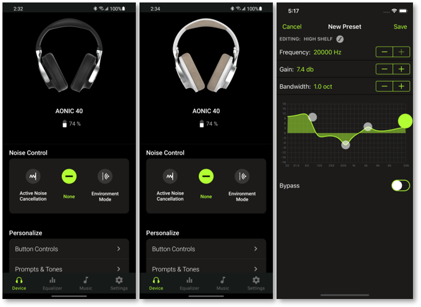Image resolution: width=421 pixels, height=307 pixels.
Task: Toggle the Bypass switch
Action: [x=401, y=185]
